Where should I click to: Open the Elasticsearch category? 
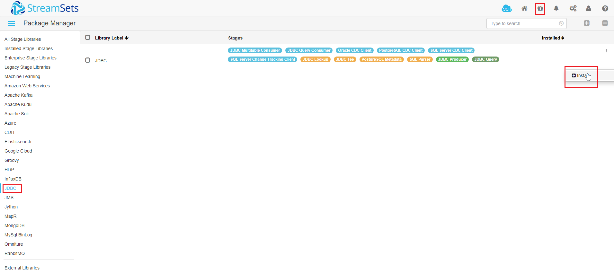(18, 142)
